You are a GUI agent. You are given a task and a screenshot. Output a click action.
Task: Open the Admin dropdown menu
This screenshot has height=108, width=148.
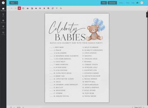point(122,3)
